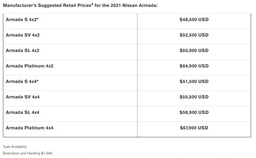Select the Armada SV 4x2 model name
This screenshot has height=158, width=256.
[23, 35]
